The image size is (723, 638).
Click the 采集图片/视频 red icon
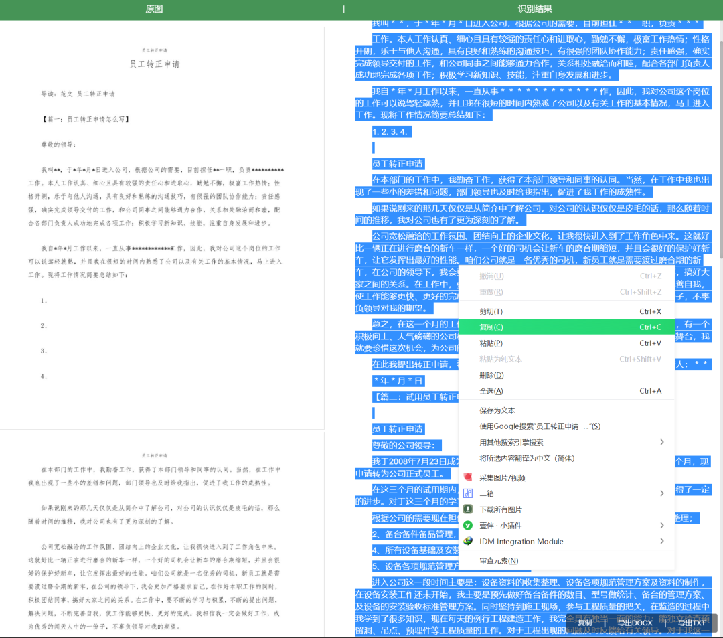[467, 477]
